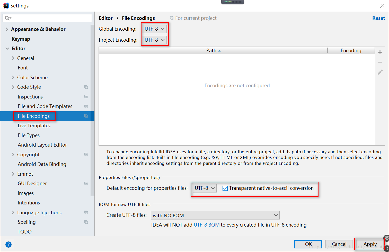Image resolution: width=389 pixels, height=252 pixels.
Task: Click the settings tree vertical scrollbar
Action: (93, 111)
